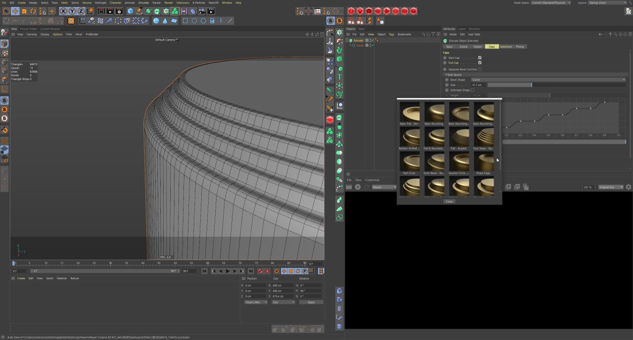This screenshot has width=633, height=340.
Task: Click the Cube primitive icon
Action: coord(131,11)
